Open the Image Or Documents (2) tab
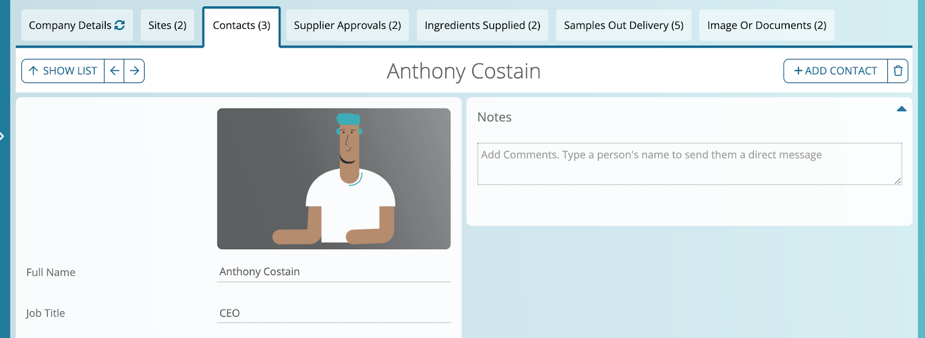 tap(767, 25)
